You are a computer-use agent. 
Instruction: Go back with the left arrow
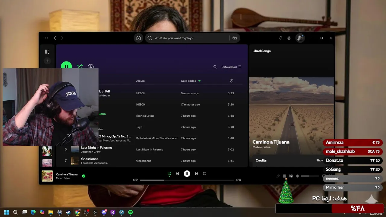(x=55, y=38)
